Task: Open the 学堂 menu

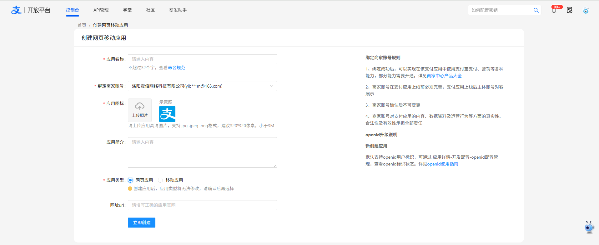Action: pos(128,10)
